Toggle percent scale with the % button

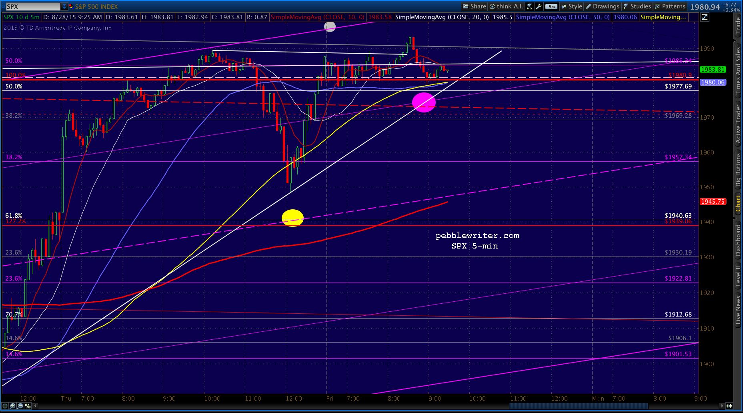pyautogui.click(x=28, y=406)
